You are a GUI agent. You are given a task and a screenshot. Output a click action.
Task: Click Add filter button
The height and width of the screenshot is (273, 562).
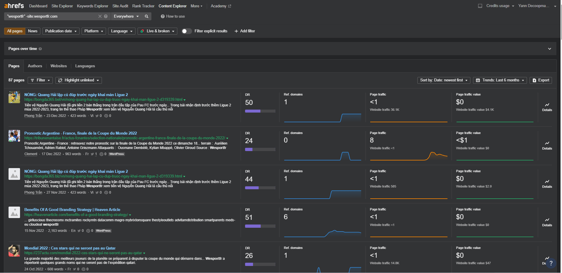click(x=245, y=31)
